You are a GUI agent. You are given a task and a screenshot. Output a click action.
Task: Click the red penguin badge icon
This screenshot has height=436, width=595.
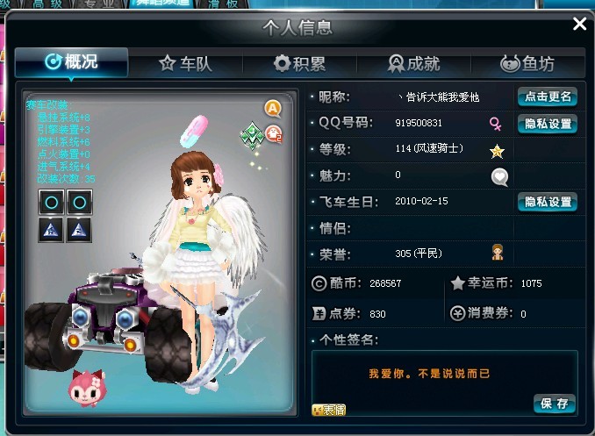(x=274, y=134)
